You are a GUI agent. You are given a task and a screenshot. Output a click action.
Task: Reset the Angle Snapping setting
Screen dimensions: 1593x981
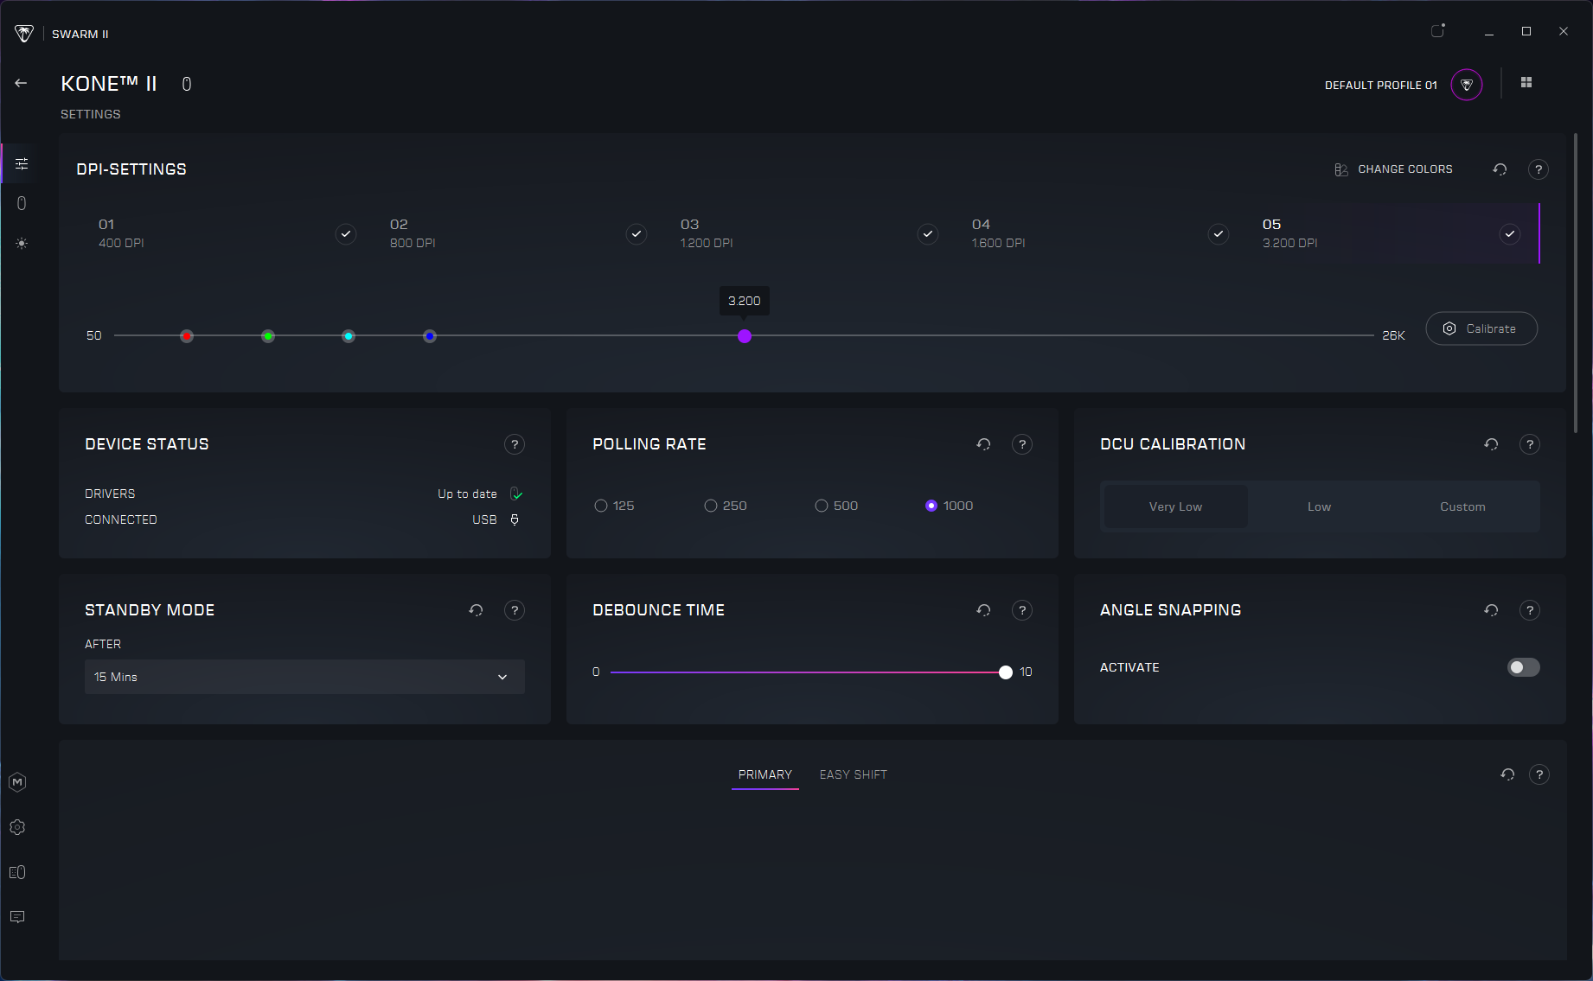click(x=1491, y=610)
